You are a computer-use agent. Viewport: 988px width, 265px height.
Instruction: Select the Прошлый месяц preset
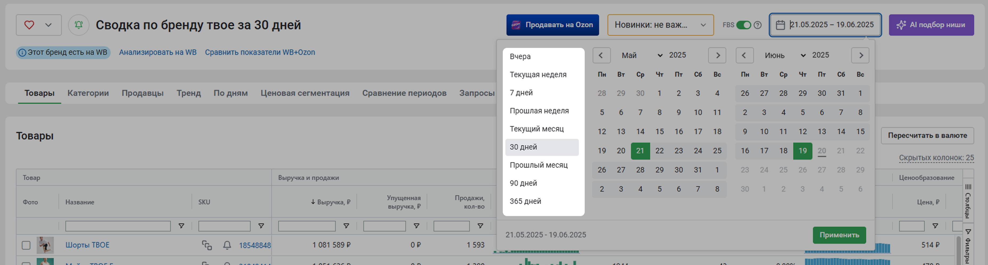point(542,165)
